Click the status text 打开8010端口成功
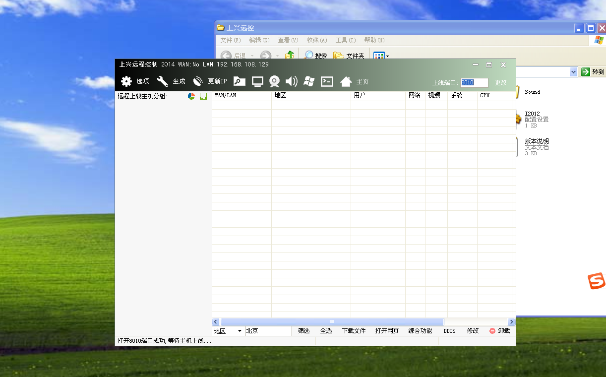This screenshot has height=377, width=606. click(164, 341)
